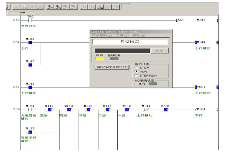Click the 上行指示 comment under Y021
This screenshot has height=152, width=227.
coord(203,93)
